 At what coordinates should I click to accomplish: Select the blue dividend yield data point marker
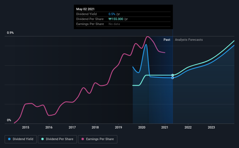tap(173, 78)
